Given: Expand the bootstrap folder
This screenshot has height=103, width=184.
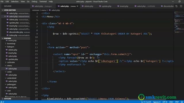Looking at the screenshot, I should click(x=11, y=43).
